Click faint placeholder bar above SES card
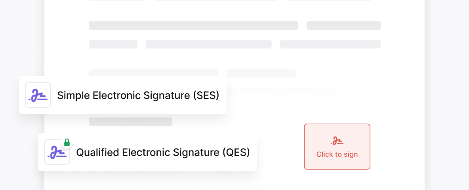The image size is (469, 190). pyautogui.click(x=153, y=72)
